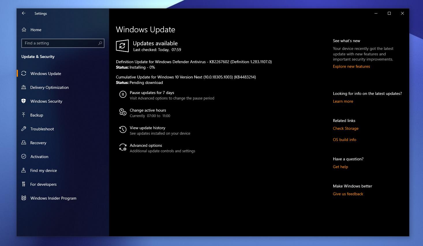Screen dimensions: 423x246
Task: Click the Windows Security shield icon
Action: (24, 101)
